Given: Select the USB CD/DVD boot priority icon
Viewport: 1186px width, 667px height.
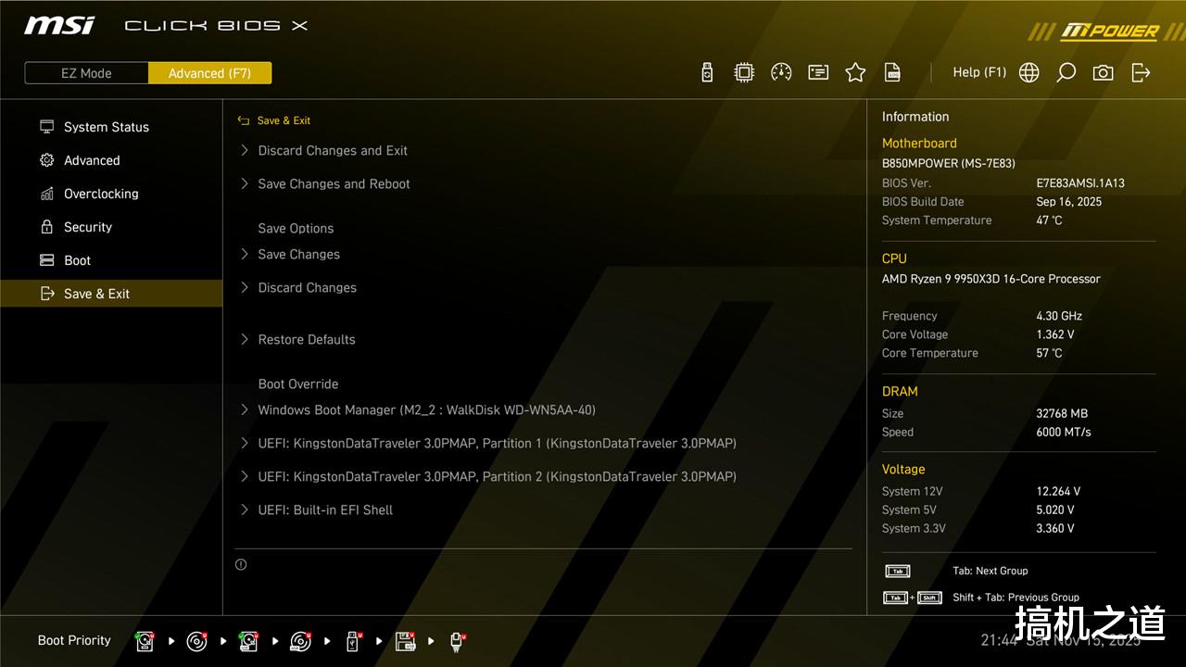Looking at the screenshot, I should coord(300,640).
